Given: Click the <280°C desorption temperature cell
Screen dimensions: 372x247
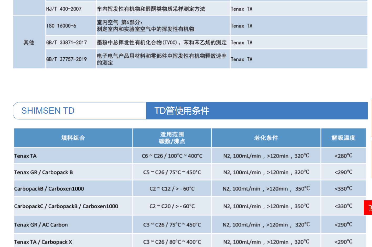Looking at the screenshot, I should 343,156.
